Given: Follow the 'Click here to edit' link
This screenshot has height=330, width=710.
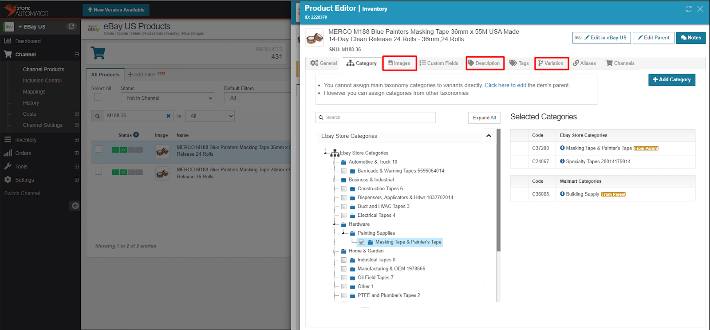Looking at the screenshot, I should pyautogui.click(x=505, y=85).
